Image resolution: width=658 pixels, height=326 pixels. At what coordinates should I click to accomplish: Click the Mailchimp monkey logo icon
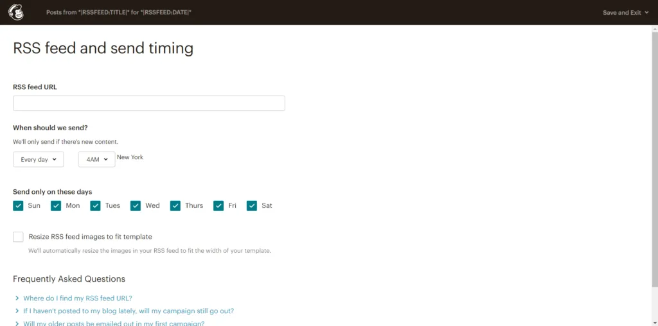(16, 12)
